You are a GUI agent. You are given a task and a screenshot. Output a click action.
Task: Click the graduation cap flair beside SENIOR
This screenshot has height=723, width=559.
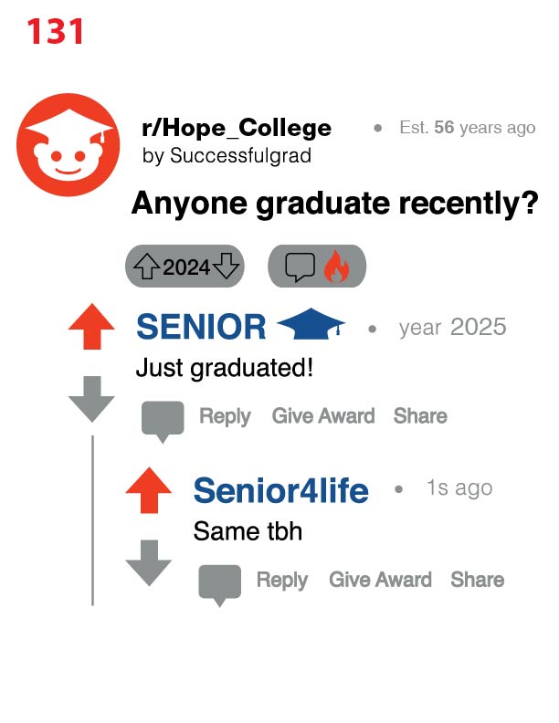[x=311, y=327]
